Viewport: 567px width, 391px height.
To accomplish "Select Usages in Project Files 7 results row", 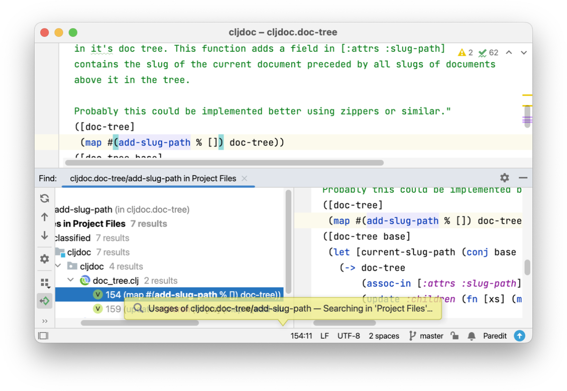I will [x=169, y=224].
